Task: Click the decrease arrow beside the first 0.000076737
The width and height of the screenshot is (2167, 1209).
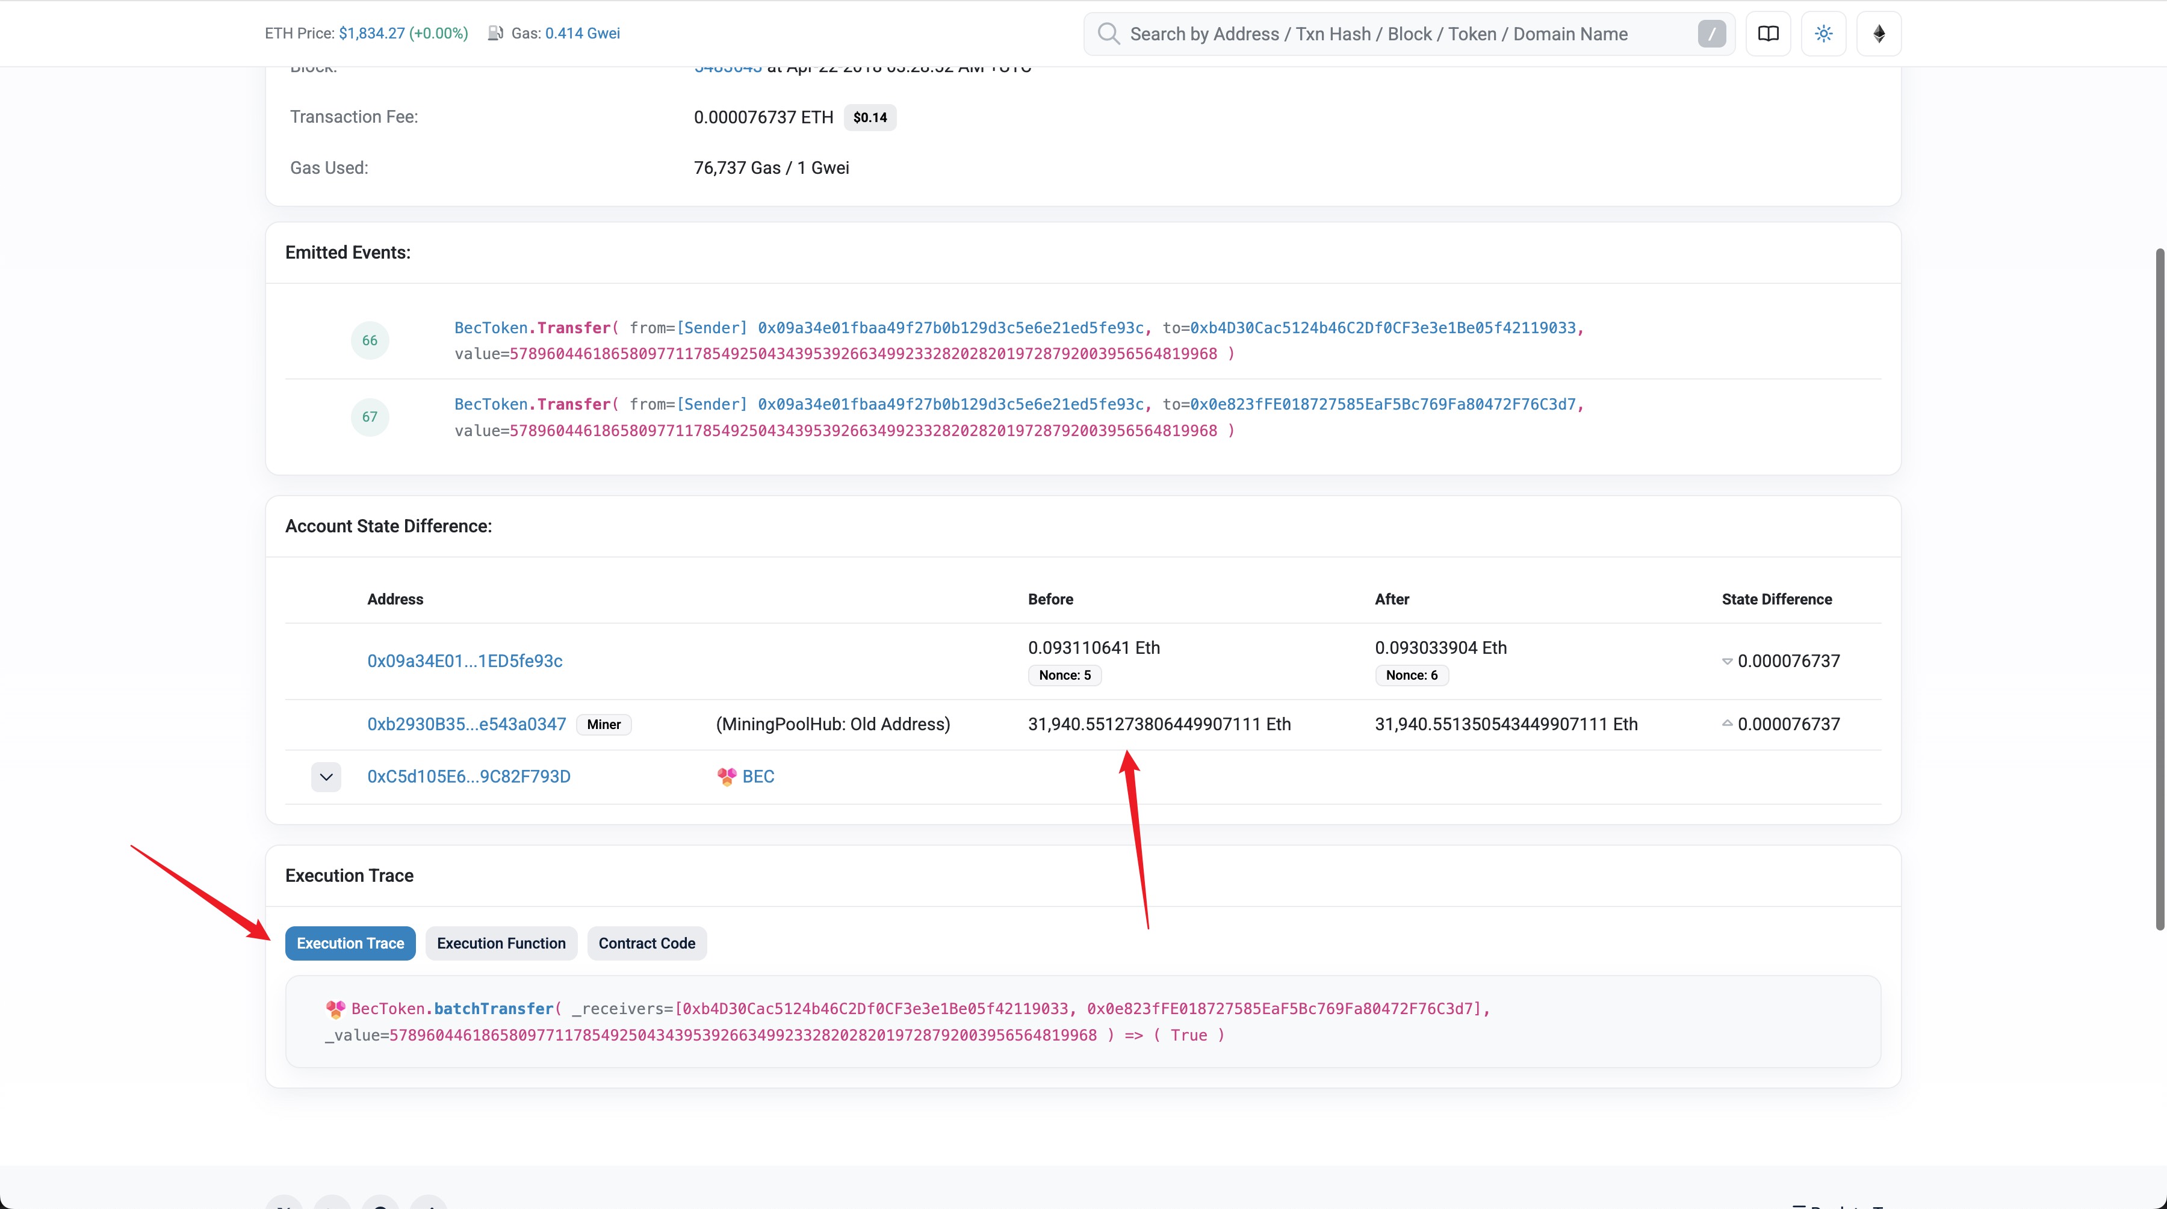Action: pyautogui.click(x=1727, y=661)
